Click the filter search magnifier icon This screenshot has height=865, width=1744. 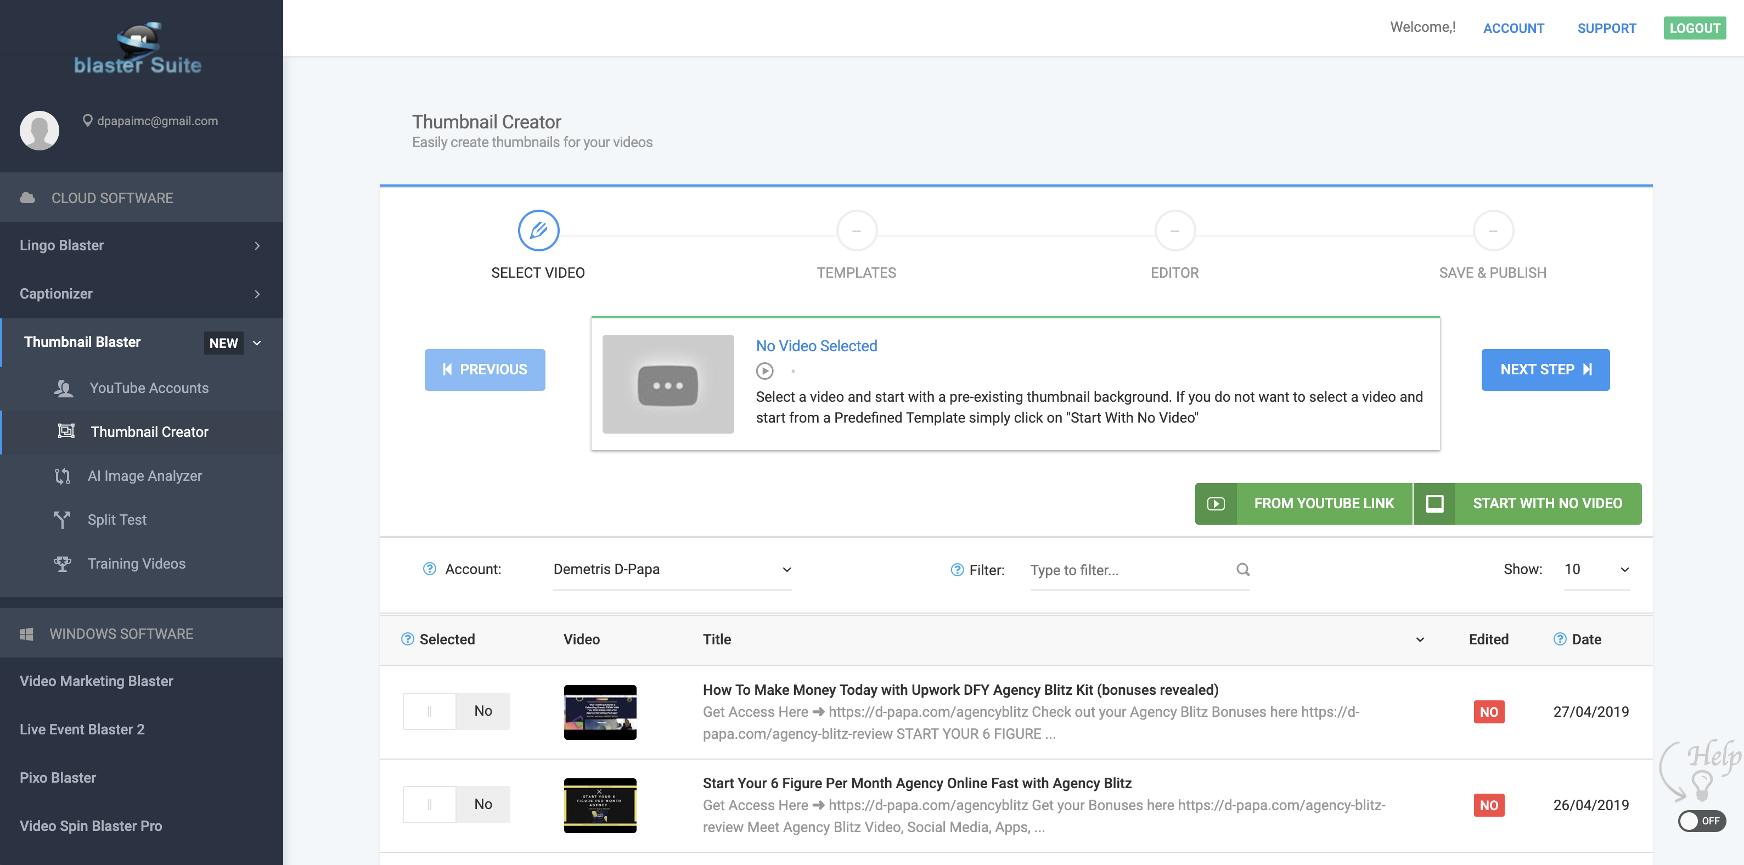1242,569
